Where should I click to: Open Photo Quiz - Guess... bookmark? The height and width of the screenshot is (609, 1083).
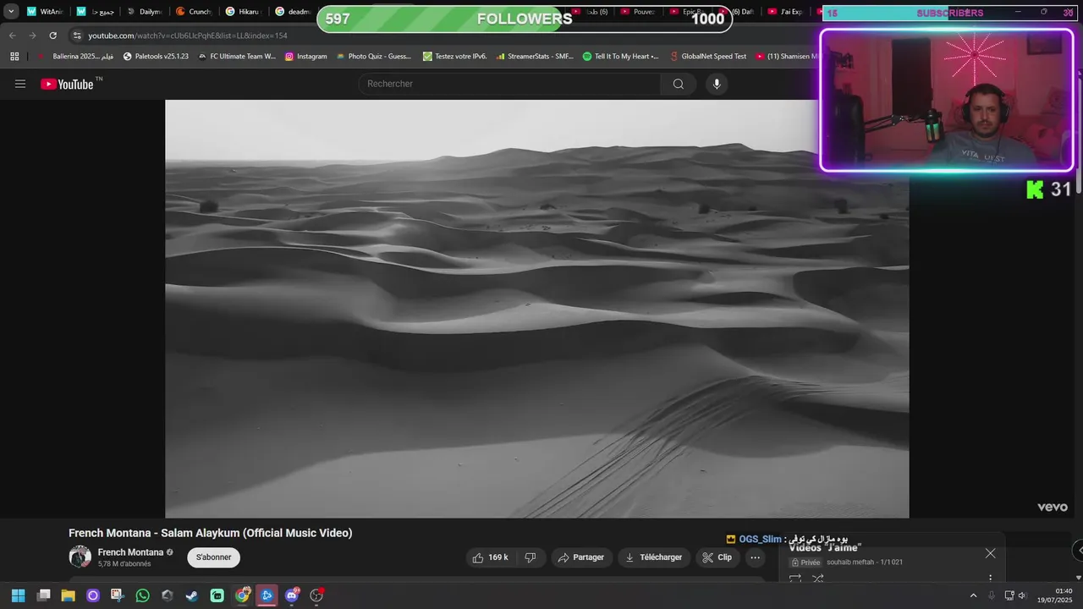click(373, 57)
